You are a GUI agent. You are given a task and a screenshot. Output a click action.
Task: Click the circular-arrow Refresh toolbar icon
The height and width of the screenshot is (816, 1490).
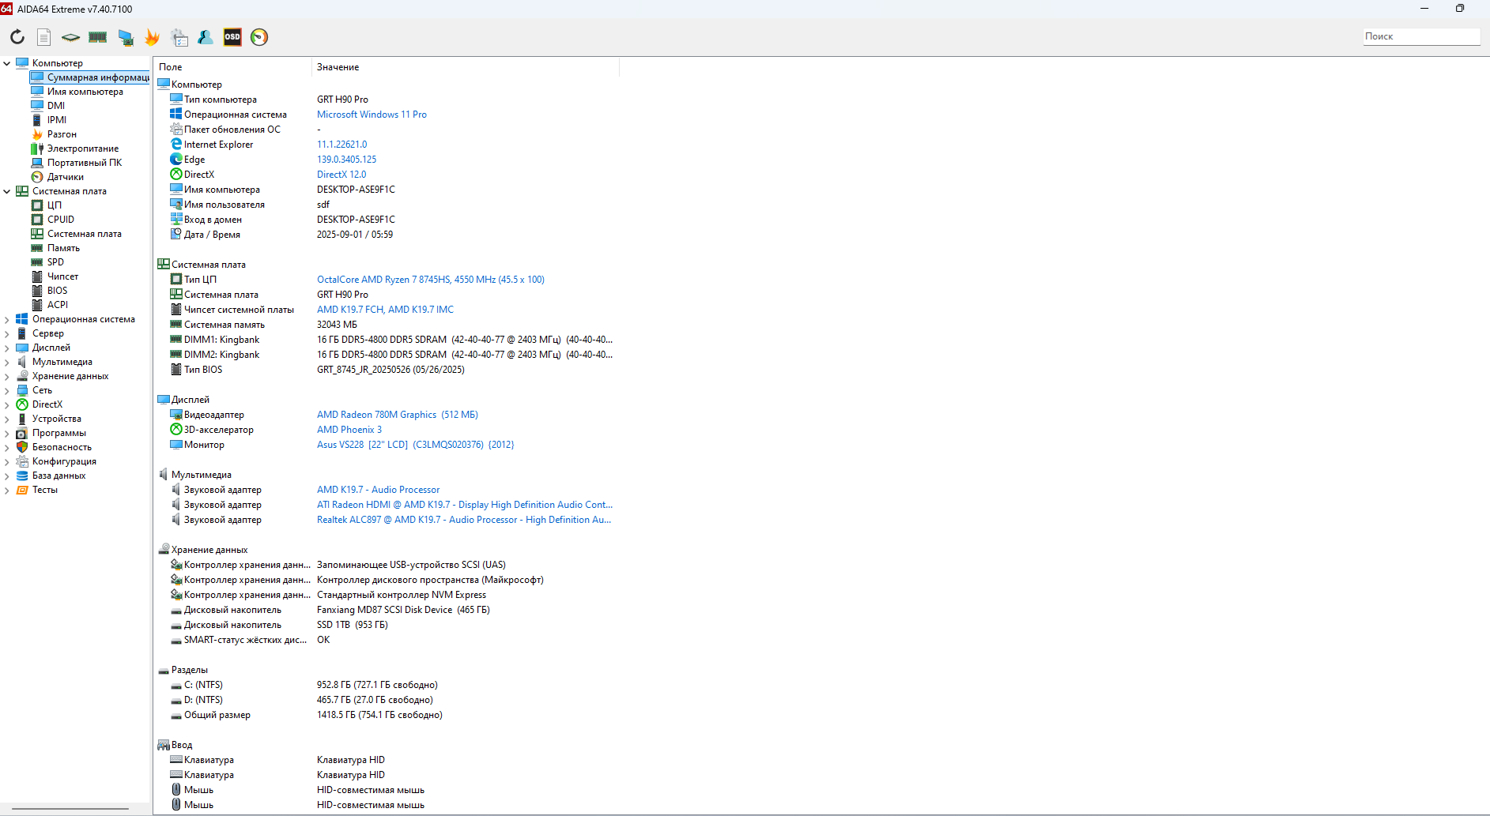[17, 37]
